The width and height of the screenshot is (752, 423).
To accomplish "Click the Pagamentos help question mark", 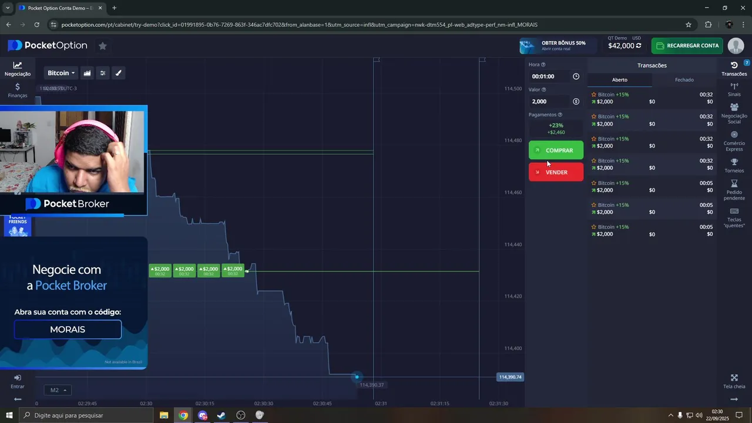I will [560, 115].
